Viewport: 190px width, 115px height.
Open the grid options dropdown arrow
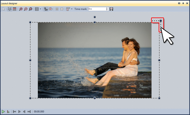(x=40, y=9)
